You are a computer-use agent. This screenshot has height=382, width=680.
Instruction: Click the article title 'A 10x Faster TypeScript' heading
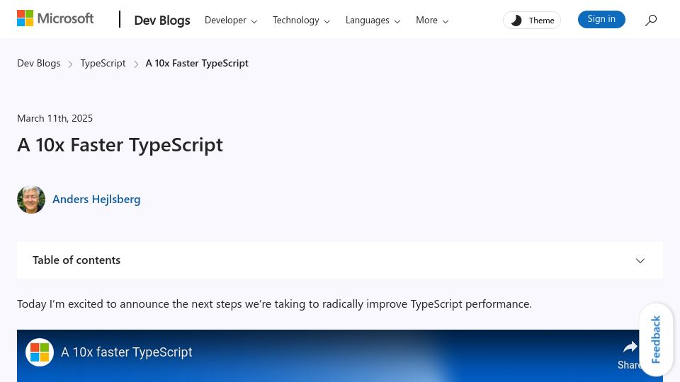pyautogui.click(x=120, y=144)
